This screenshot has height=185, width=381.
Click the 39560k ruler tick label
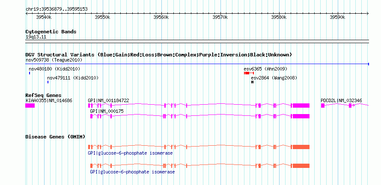pyautogui.click(x=161, y=17)
